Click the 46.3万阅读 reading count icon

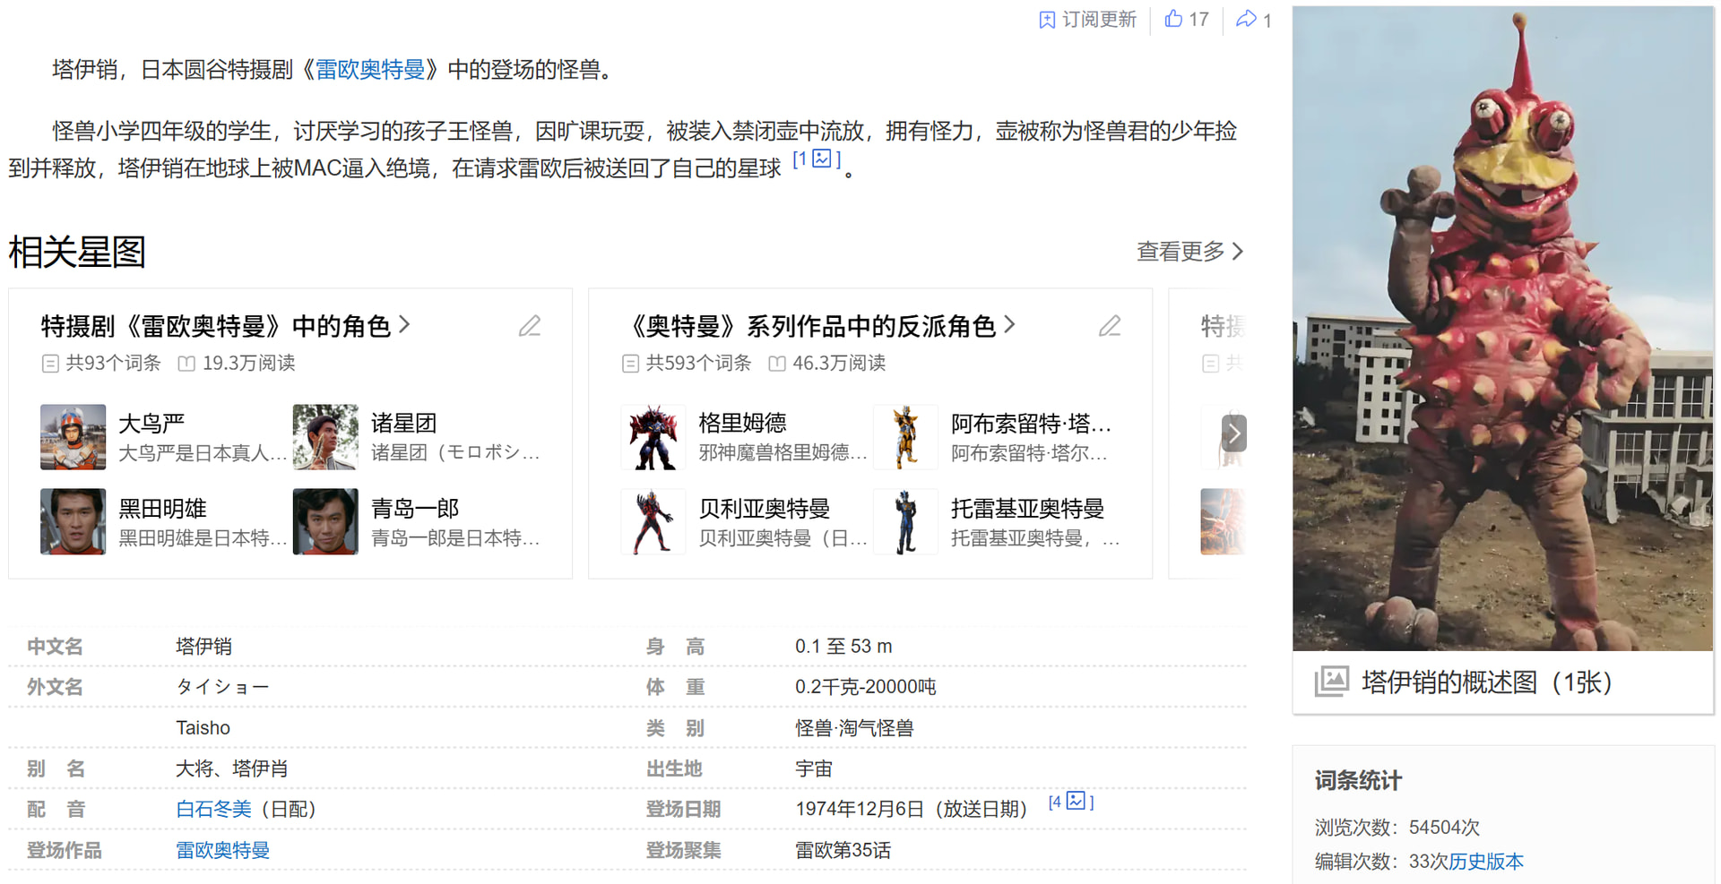tap(777, 364)
